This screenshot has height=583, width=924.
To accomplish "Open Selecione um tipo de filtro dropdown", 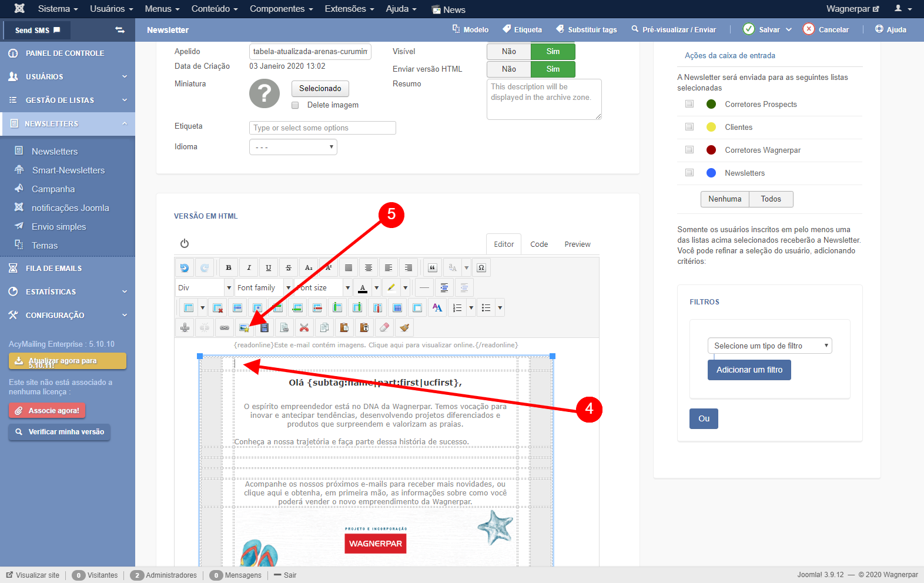I will pos(769,346).
